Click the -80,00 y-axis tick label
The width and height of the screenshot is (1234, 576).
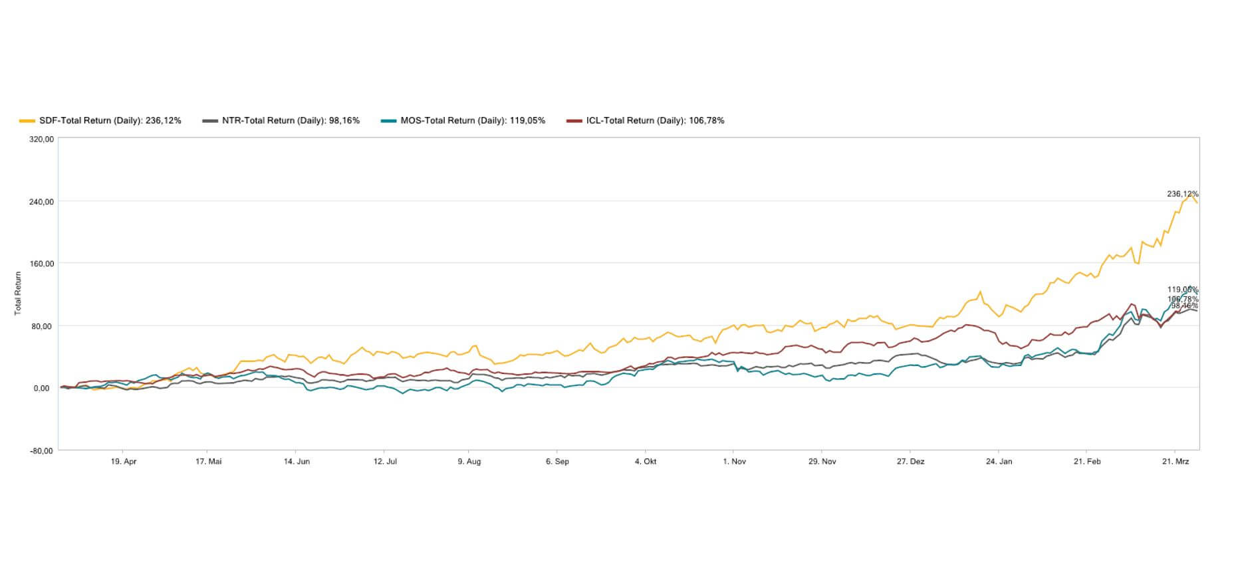click(x=42, y=451)
